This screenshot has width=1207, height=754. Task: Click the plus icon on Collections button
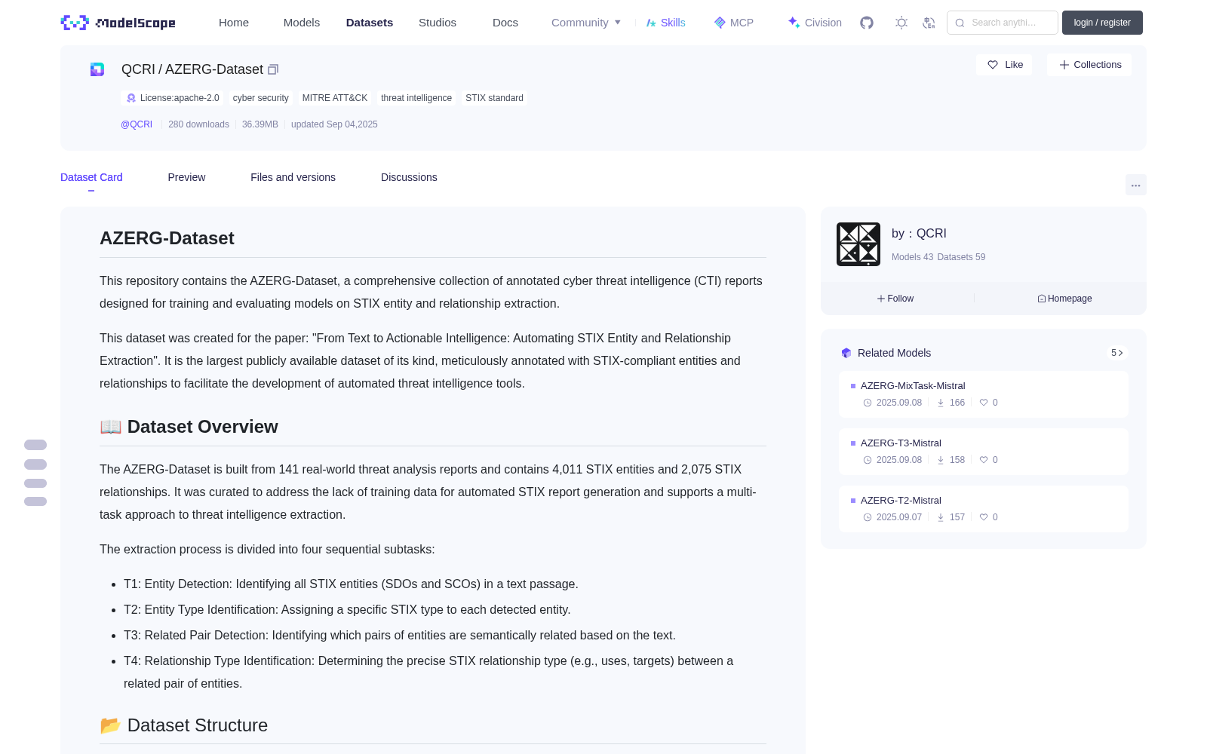click(x=1064, y=65)
